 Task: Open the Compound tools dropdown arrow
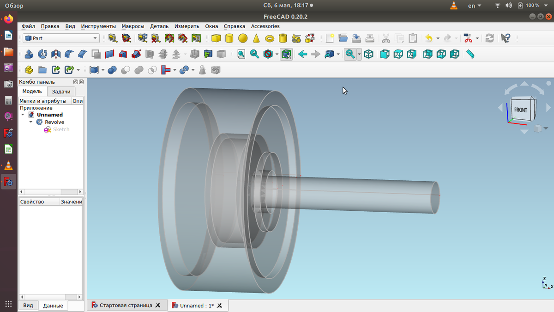point(103,70)
